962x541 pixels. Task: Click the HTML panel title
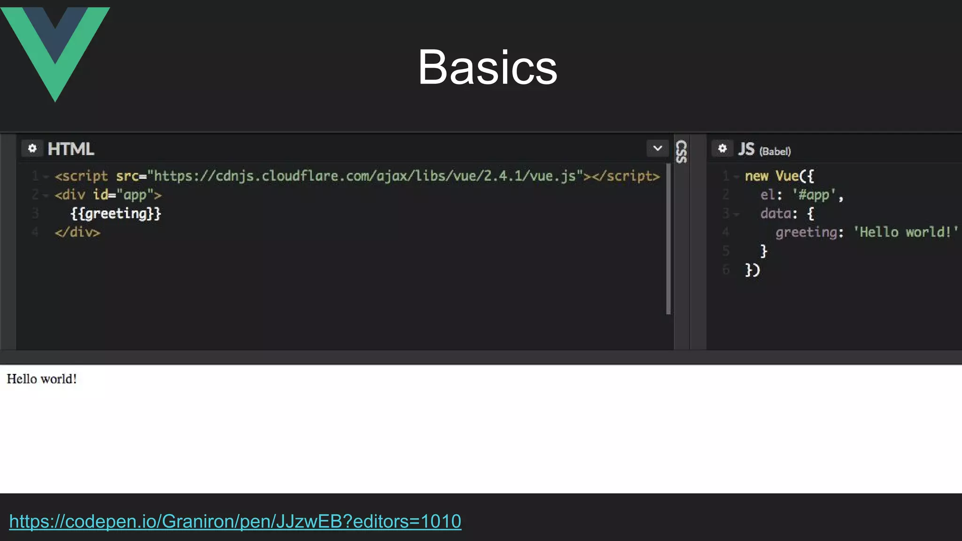71,149
